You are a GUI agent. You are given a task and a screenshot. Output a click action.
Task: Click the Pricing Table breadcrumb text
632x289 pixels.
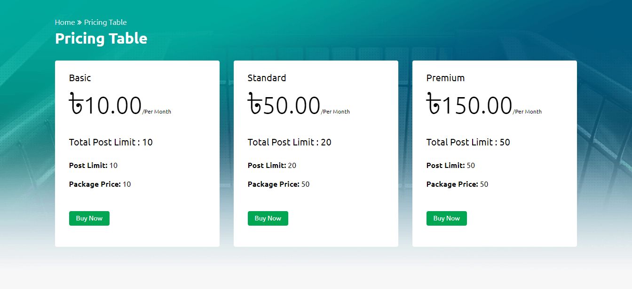click(105, 22)
